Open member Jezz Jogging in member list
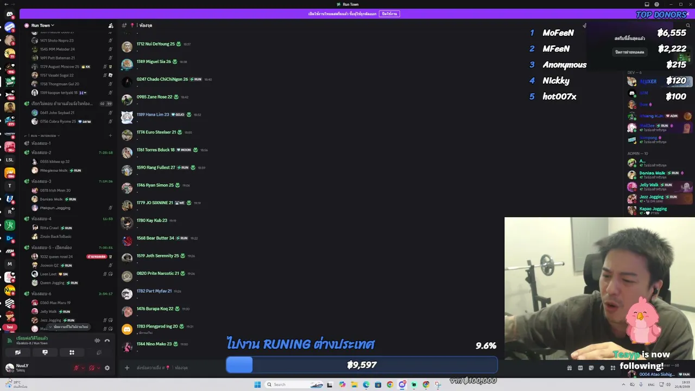Viewport: 695px width, 391px height. click(660, 198)
